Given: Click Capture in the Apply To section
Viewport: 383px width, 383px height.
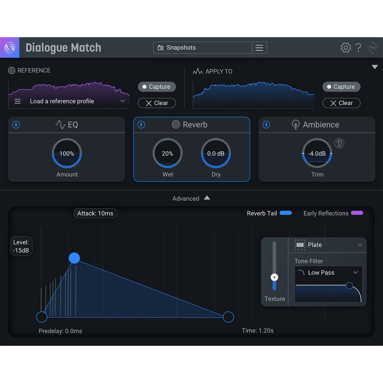Looking at the screenshot, I should (x=342, y=87).
